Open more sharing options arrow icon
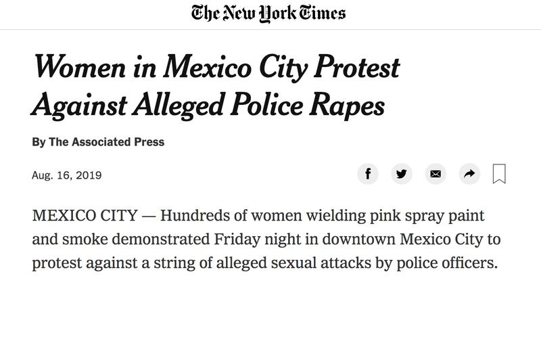The height and width of the screenshot is (358, 541). [469, 174]
